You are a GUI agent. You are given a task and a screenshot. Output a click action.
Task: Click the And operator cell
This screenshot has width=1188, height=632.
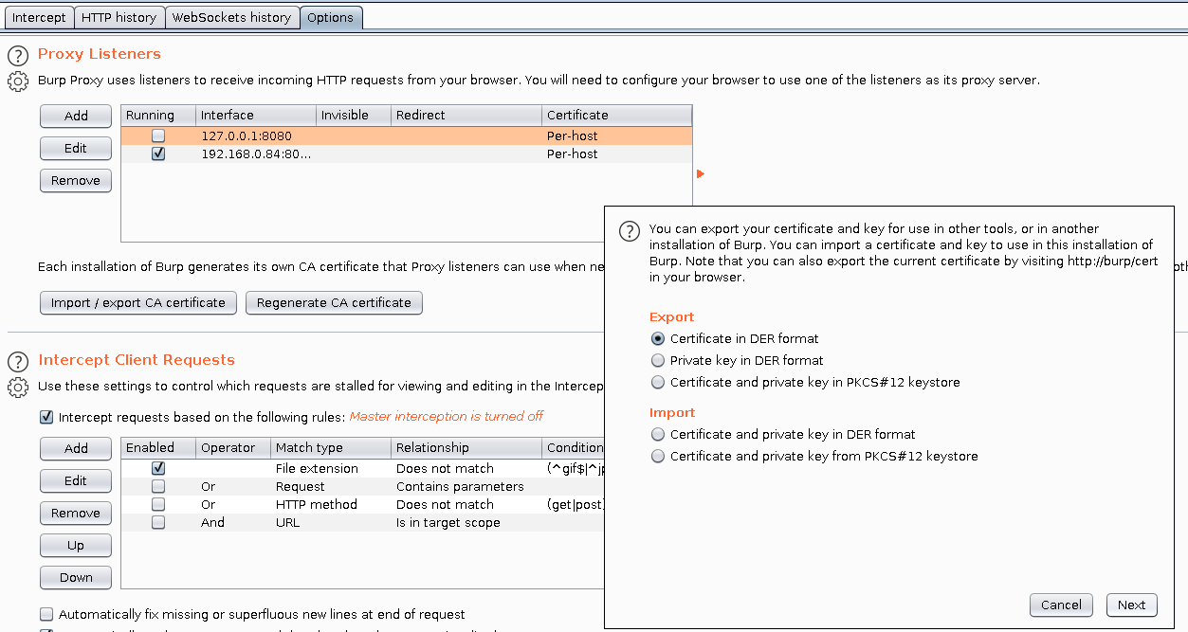(233, 522)
